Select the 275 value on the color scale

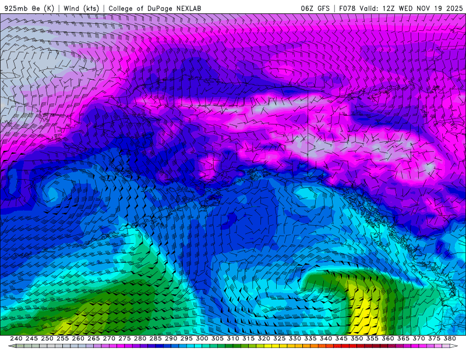(x=124, y=339)
